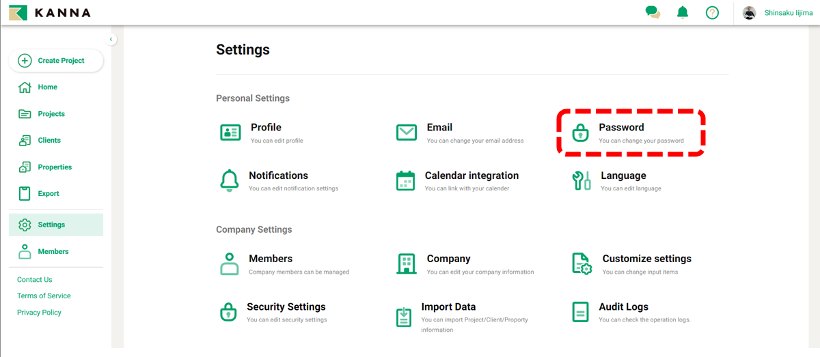Select Properties in the sidebar

click(55, 167)
